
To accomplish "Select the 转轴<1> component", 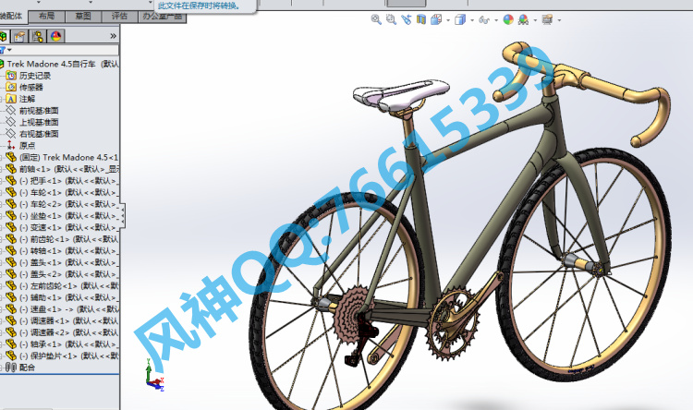I will click(x=68, y=251).
